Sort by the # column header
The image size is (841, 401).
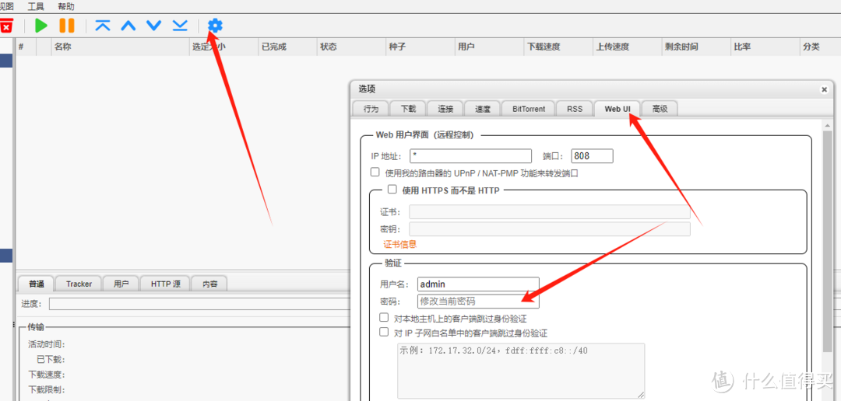click(x=26, y=47)
